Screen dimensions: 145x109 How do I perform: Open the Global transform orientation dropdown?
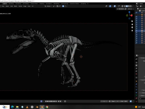[48, 6]
